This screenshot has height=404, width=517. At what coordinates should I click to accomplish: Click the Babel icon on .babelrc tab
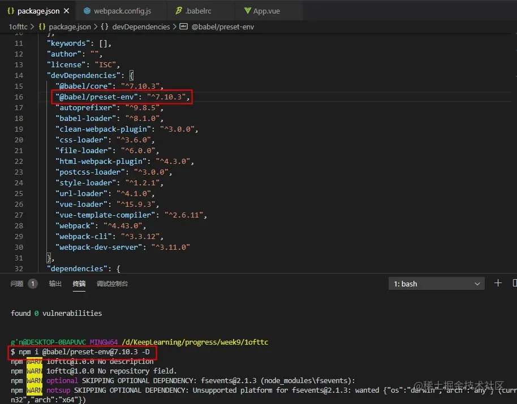(x=178, y=11)
